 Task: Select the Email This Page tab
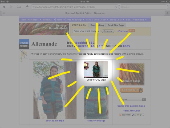click(x=115, y=25)
